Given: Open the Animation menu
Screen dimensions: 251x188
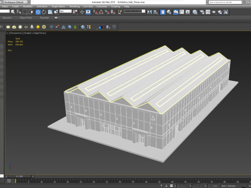Looking at the screenshot, I should click(x=42, y=6).
